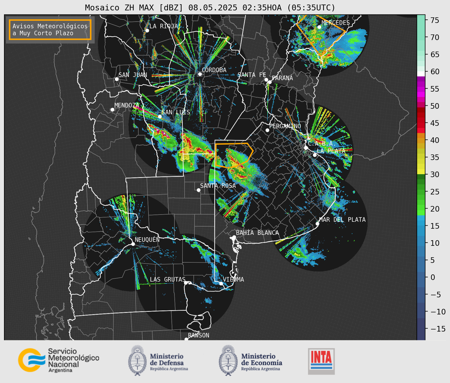The width and height of the screenshot is (450, 383).
Task: Select the "RAWSON" label
Action: pyautogui.click(x=198, y=335)
